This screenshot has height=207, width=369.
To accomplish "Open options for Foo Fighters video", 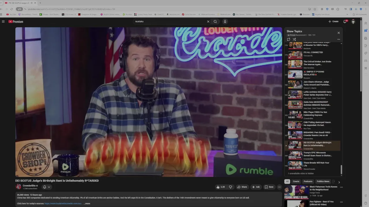I will coord(341,202).
